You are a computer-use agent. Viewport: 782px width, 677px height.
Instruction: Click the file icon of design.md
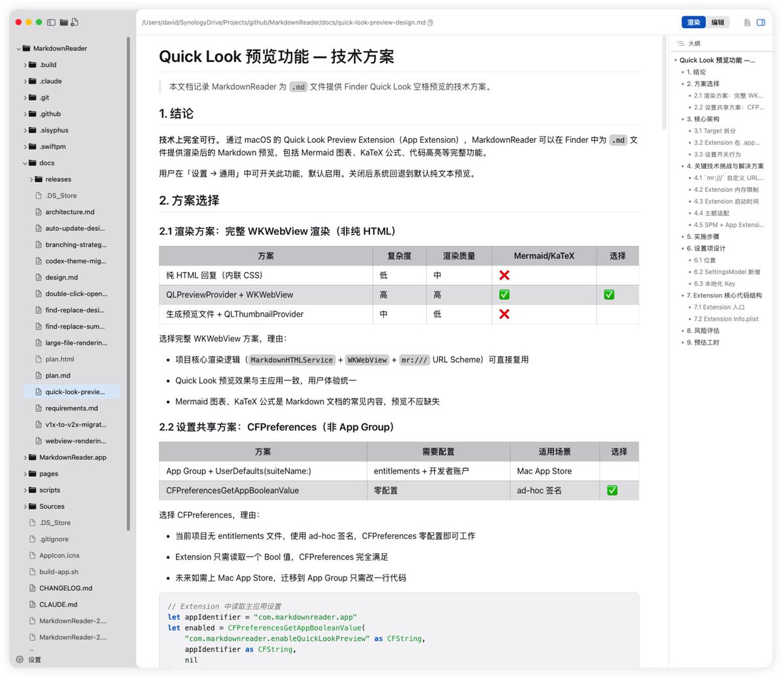[x=38, y=277]
